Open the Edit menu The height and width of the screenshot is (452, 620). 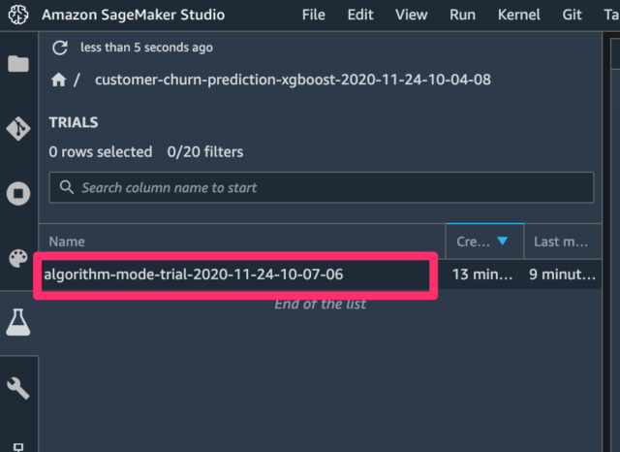coord(360,15)
